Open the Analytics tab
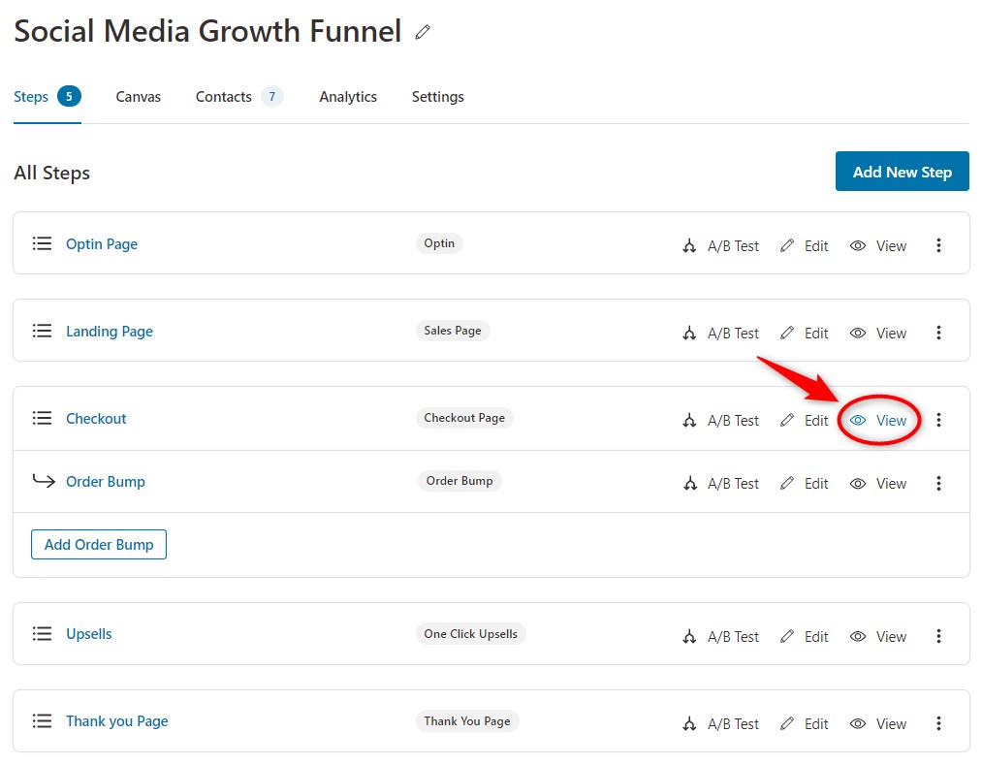 (348, 97)
